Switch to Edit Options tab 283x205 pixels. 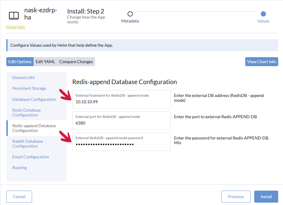tap(20, 62)
